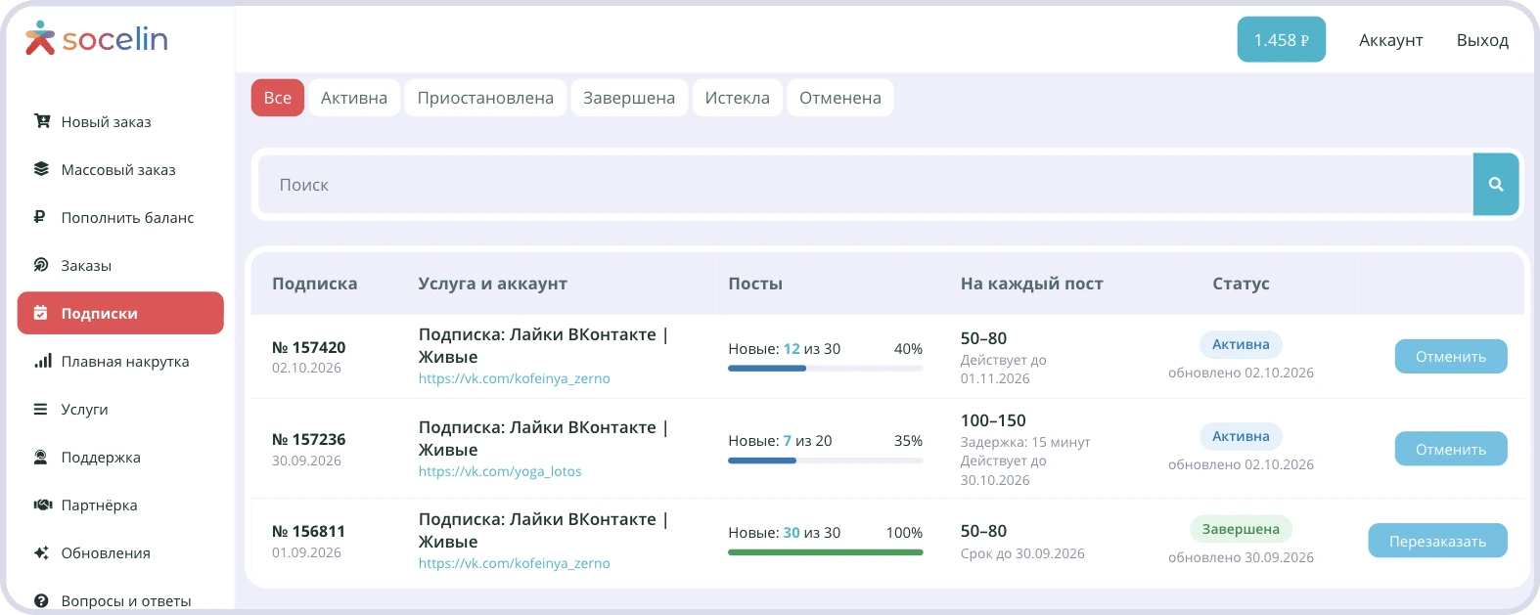
Task: Select Подписки in the sidebar
Action: point(120,313)
